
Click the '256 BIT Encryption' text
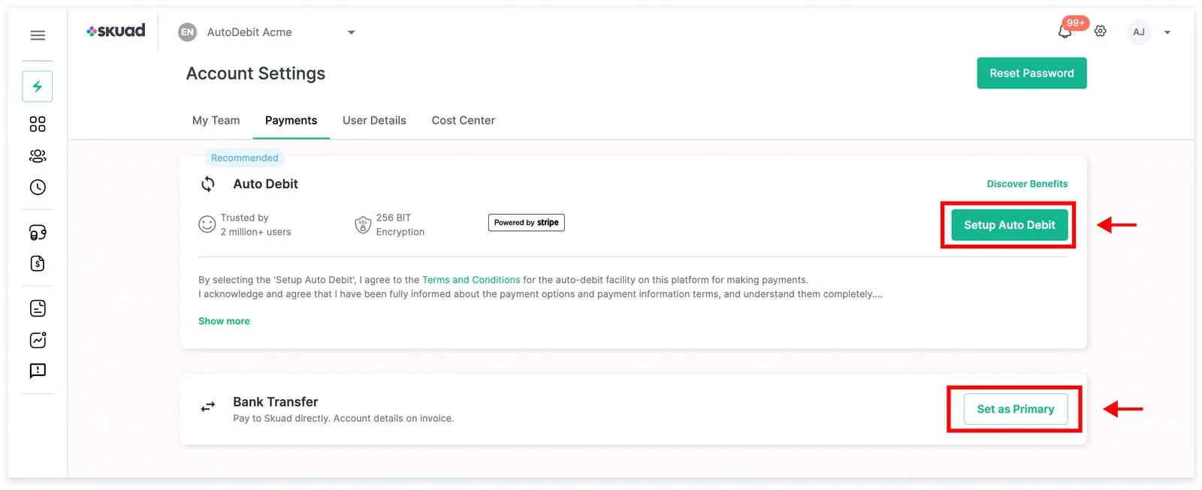click(x=400, y=225)
